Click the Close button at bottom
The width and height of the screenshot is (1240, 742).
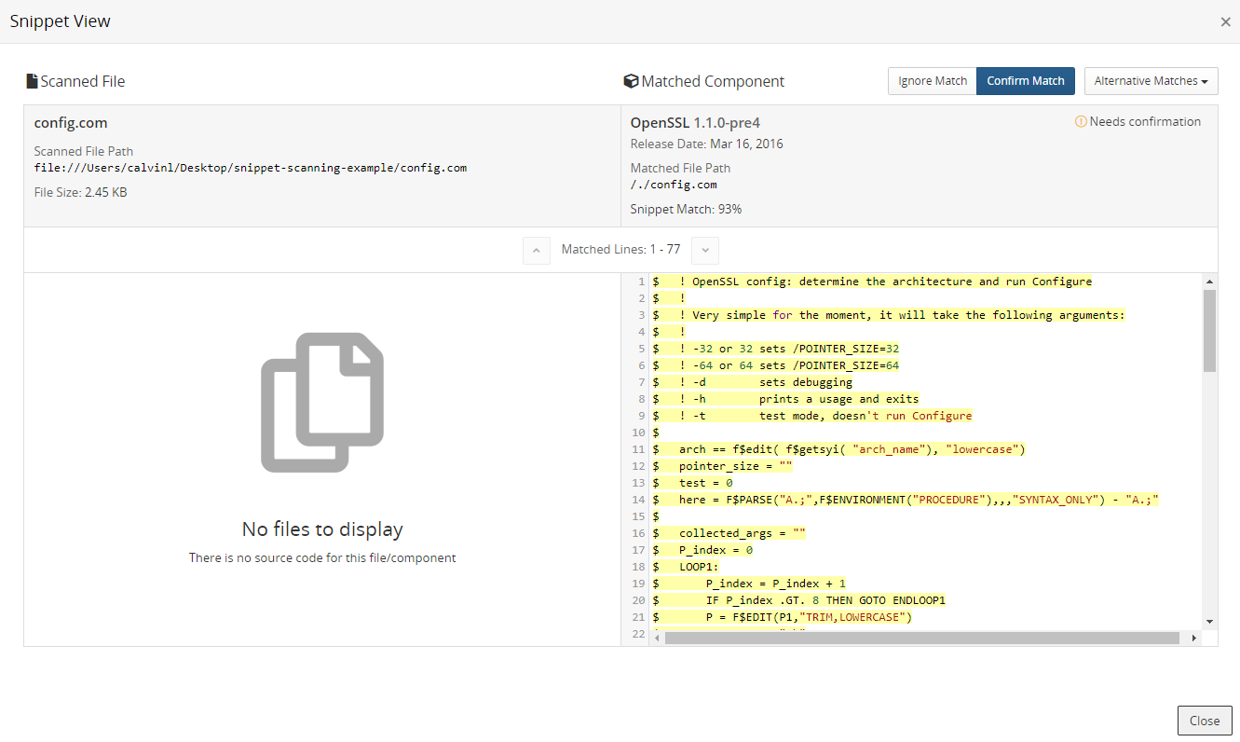tap(1204, 721)
